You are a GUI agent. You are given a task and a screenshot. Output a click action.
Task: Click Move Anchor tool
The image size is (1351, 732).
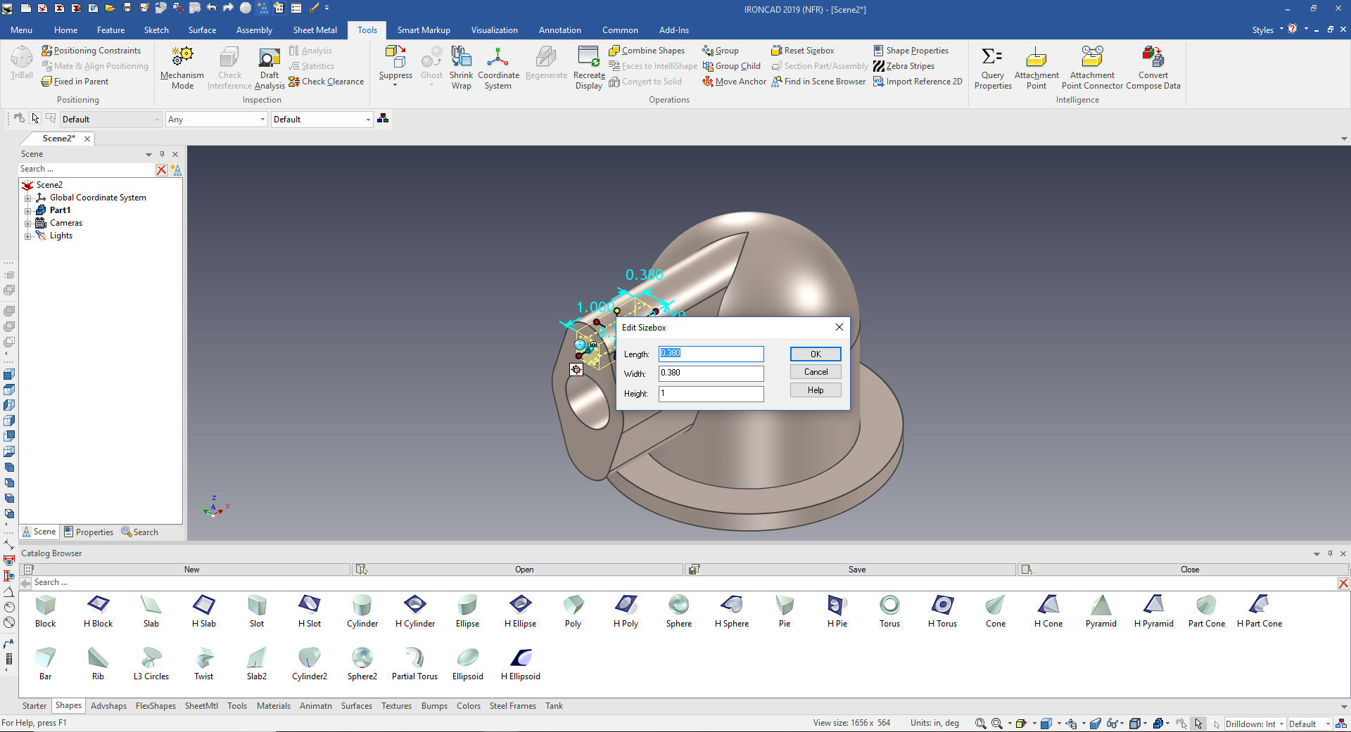pyautogui.click(x=734, y=82)
